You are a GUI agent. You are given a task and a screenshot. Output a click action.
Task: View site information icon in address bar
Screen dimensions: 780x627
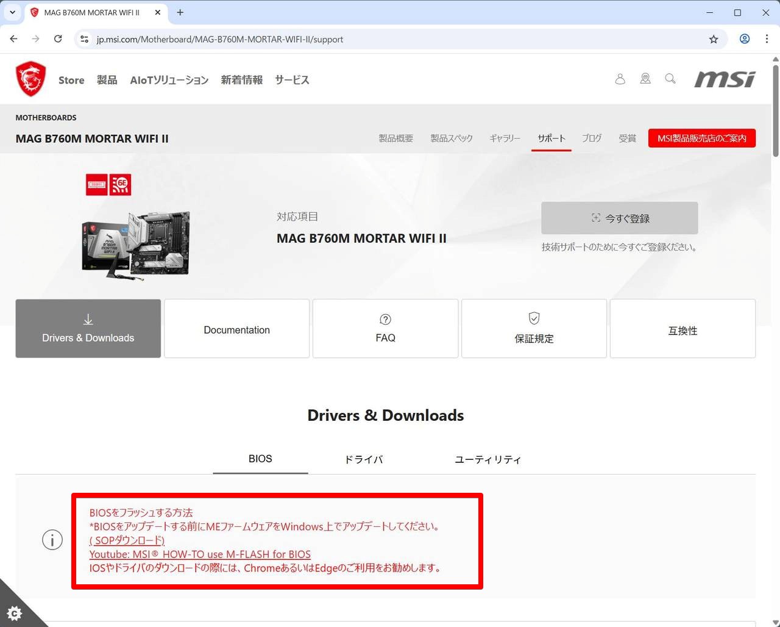[x=85, y=39]
